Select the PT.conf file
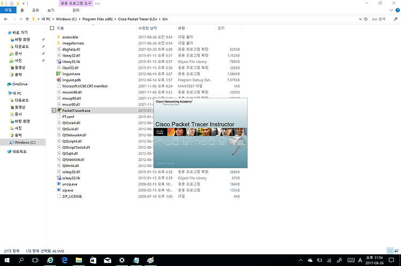401x266 pixels. [68, 117]
